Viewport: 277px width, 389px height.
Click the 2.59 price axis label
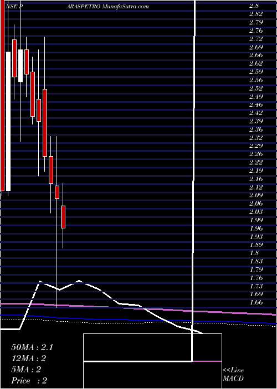256,72
